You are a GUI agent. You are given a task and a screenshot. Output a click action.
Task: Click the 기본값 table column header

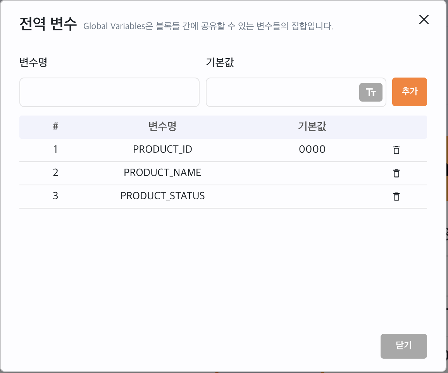(x=312, y=126)
